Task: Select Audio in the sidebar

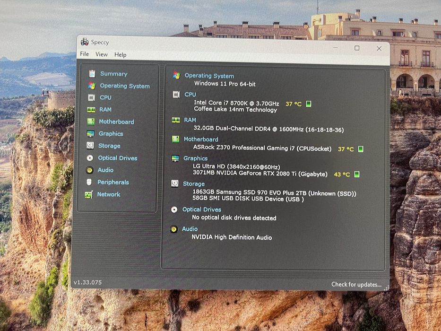Action: click(106, 170)
